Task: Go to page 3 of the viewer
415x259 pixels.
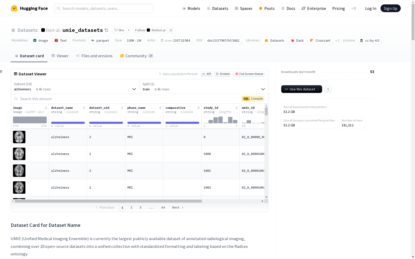Action: click(141, 207)
